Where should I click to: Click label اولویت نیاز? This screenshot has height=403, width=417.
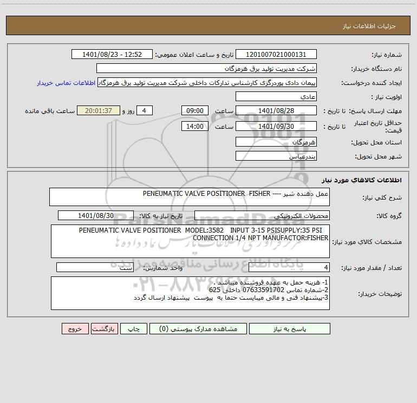387,97
